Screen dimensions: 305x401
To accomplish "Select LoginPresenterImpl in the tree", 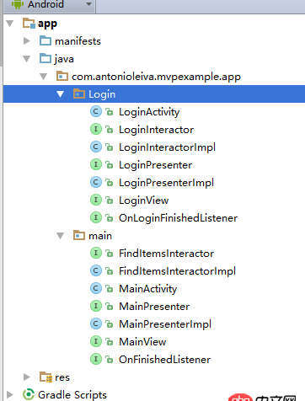I will pyautogui.click(x=166, y=183).
